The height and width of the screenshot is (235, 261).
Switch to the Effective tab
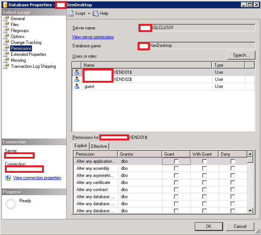pos(99,146)
